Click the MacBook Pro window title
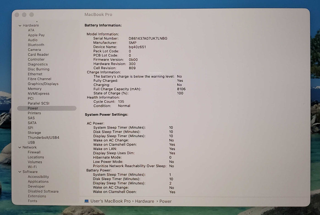This screenshot has width=320, height=215. click(98, 14)
